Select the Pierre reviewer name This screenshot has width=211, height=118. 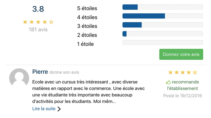(x=40, y=72)
